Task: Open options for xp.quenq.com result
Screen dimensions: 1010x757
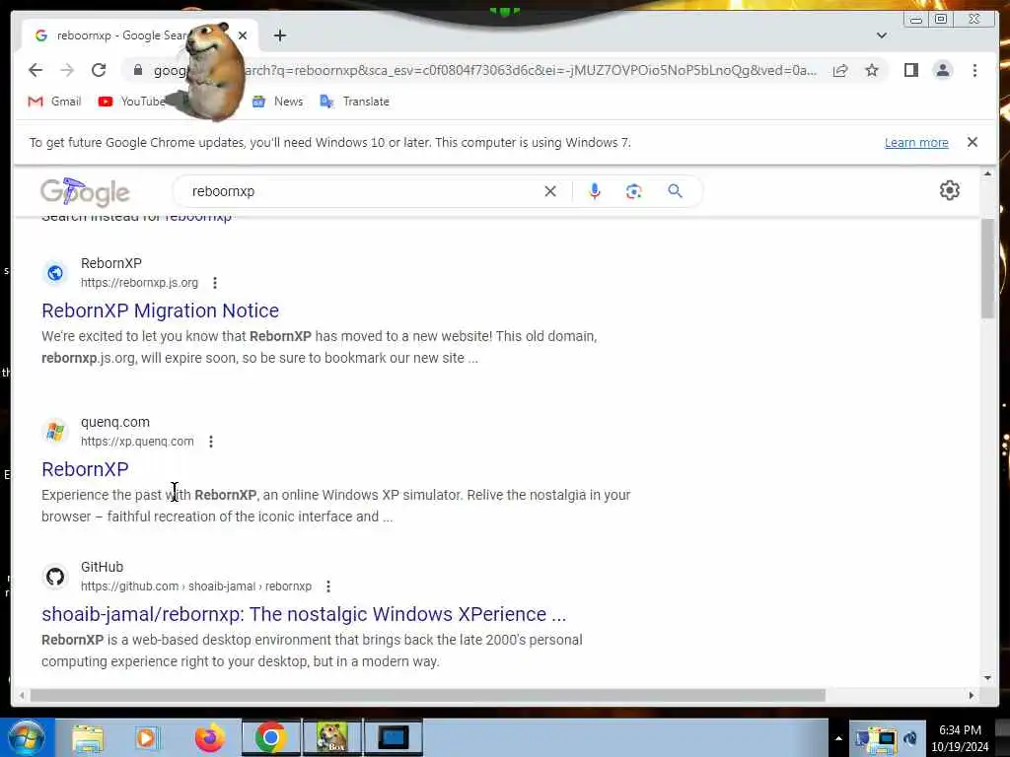Action: click(x=211, y=442)
